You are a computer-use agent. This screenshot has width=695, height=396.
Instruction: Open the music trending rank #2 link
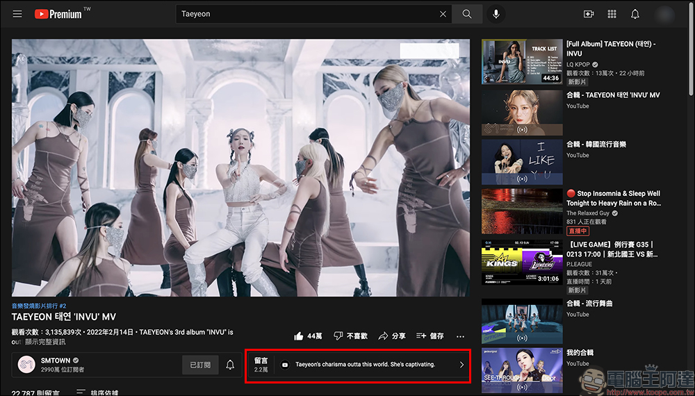(x=39, y=306)
